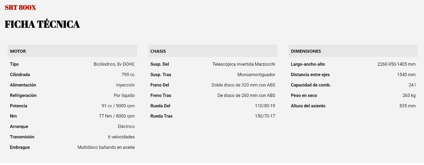Click the Largo-ancho-alto row label
Screen dimensions: 424x165
tap(308, 64)
